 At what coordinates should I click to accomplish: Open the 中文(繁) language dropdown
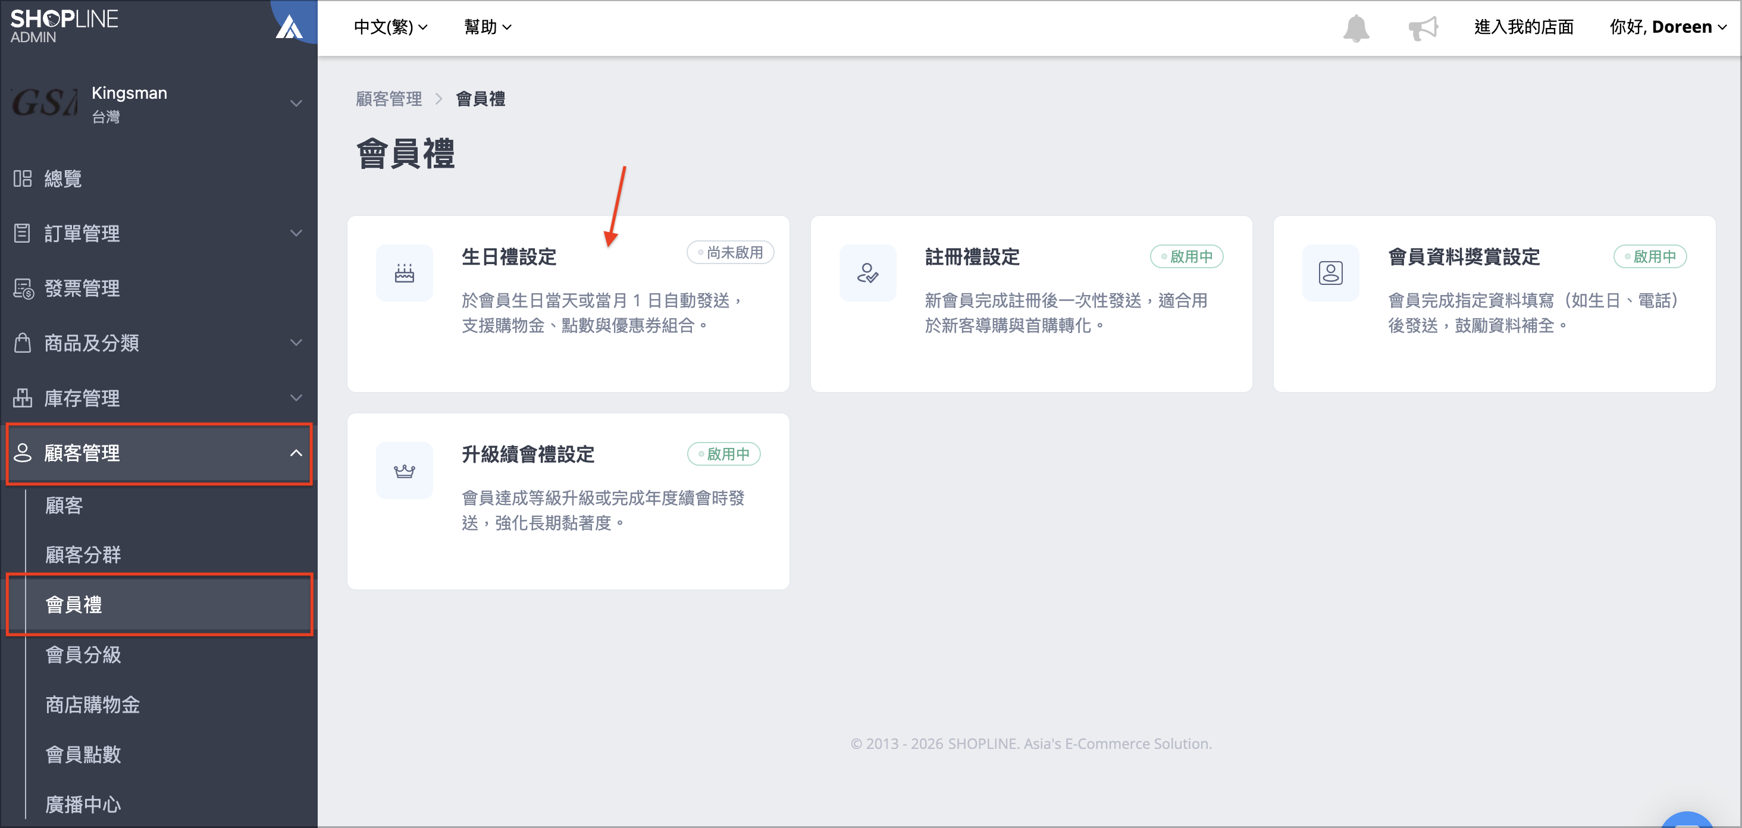point(391,27)
